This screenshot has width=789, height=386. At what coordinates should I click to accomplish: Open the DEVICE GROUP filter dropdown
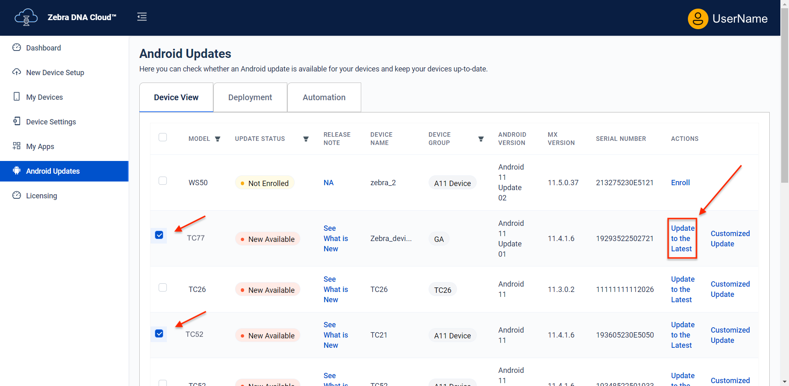[481, 139]
